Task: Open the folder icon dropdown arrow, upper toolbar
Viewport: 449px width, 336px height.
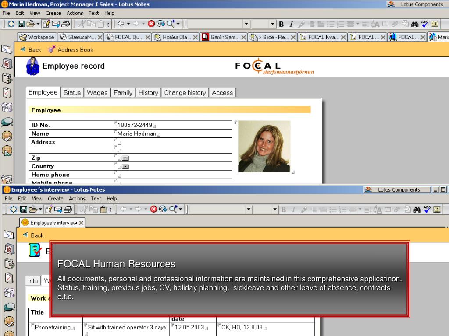Action: coord(38,24)
